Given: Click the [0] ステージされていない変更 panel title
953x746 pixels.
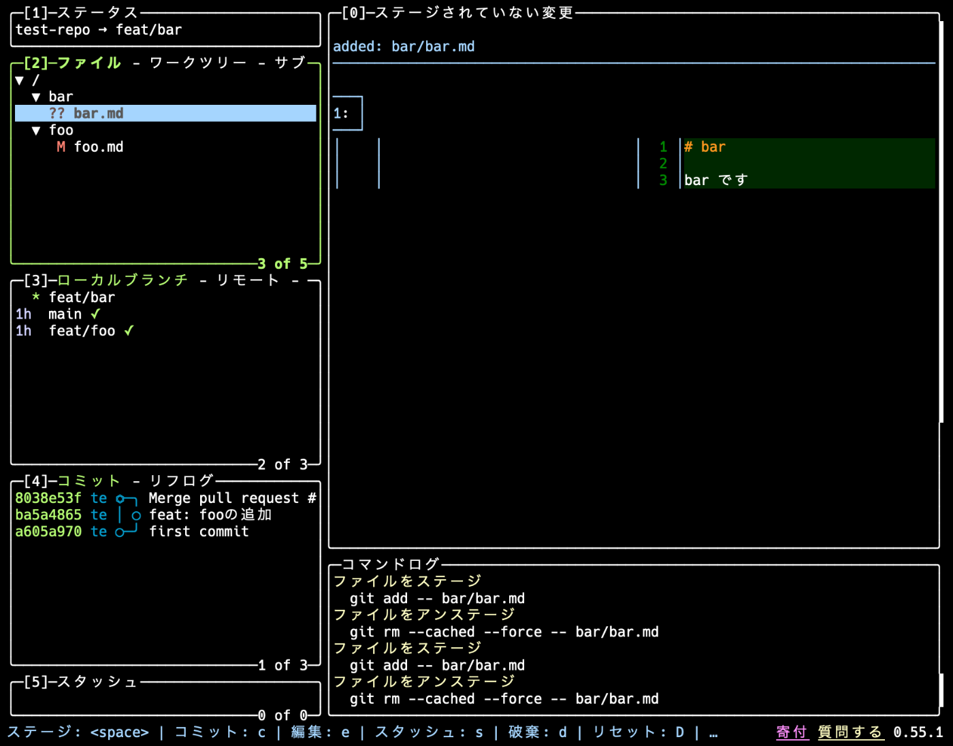Looking at the screenshot, I should [457, 13].
